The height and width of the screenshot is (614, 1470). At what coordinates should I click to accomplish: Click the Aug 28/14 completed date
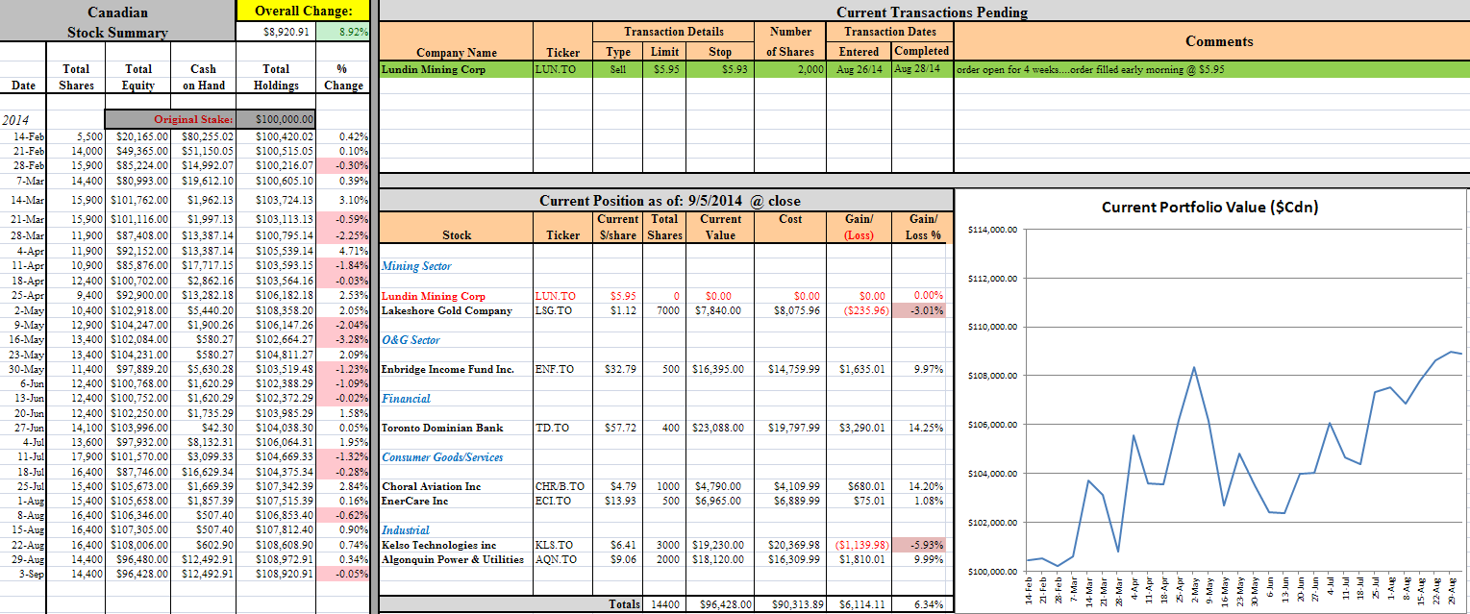tap(921, 69)
